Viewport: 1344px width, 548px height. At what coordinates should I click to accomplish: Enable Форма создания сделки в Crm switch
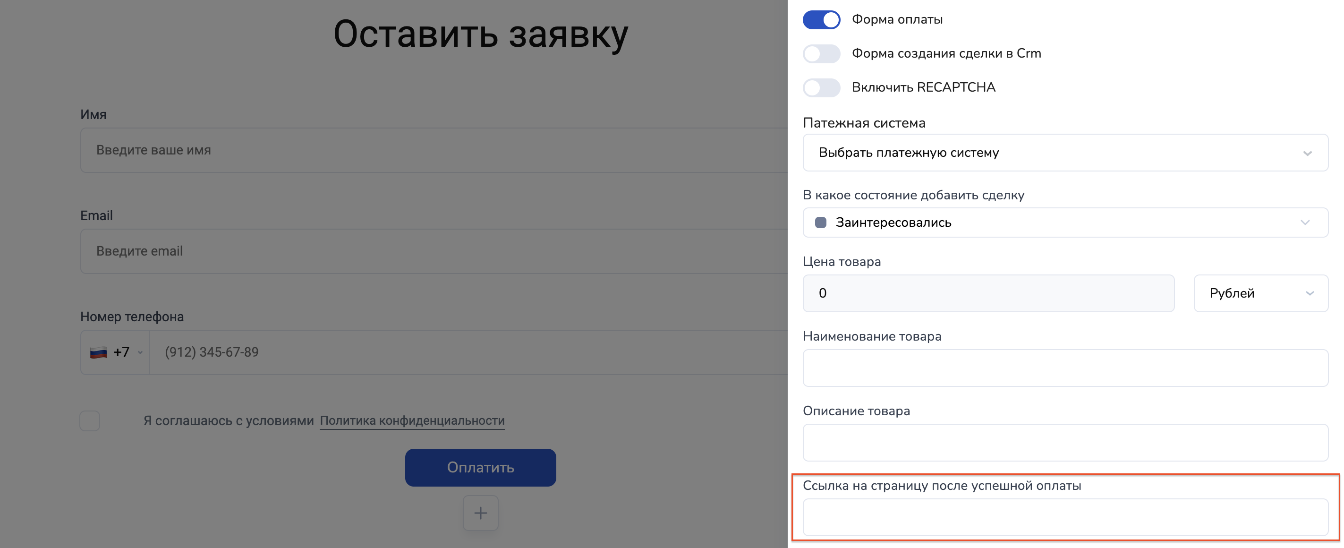821,54
